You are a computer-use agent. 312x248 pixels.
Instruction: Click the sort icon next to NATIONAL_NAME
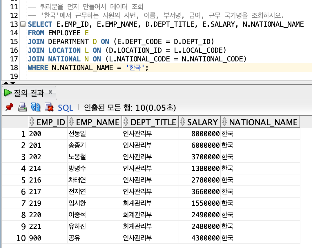224,122
